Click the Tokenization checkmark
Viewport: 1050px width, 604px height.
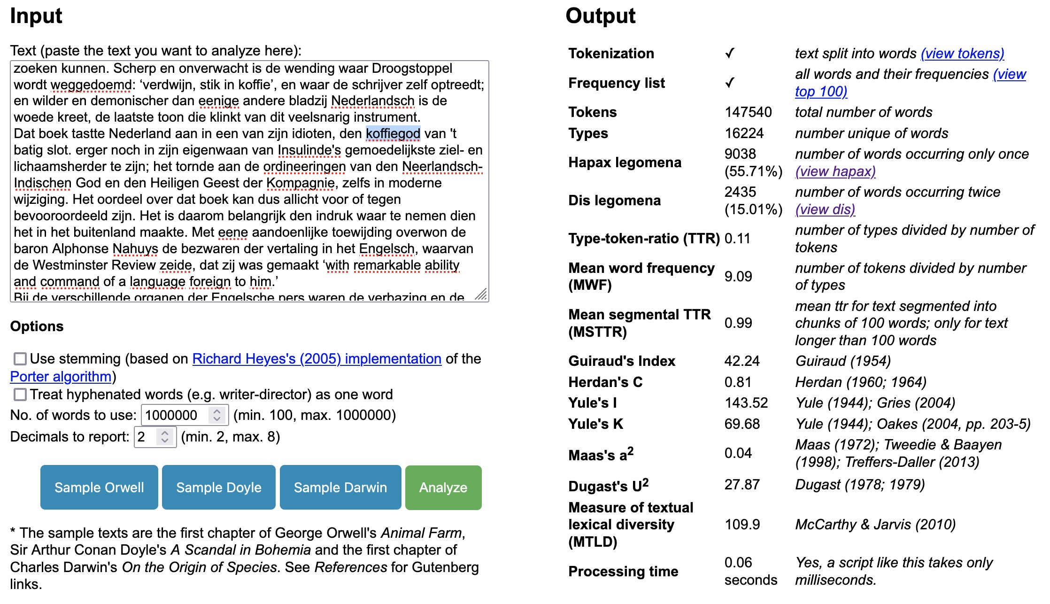730,54
